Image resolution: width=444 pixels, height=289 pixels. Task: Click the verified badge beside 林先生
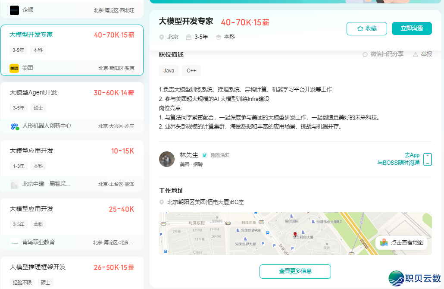click(204, 155)
